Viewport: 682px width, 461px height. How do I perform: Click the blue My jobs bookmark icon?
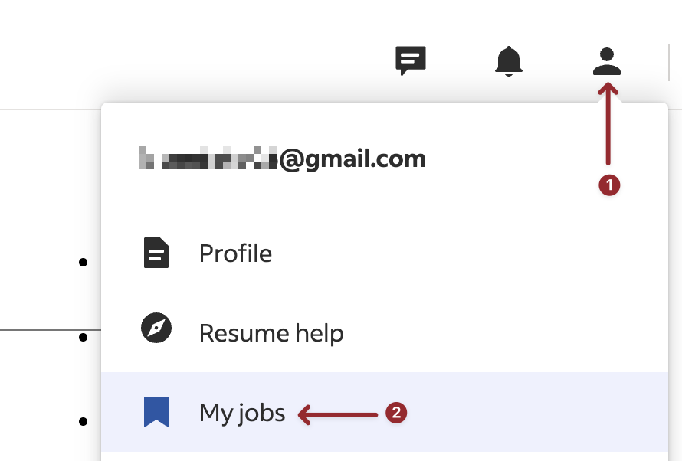click(x=156, y=412)
